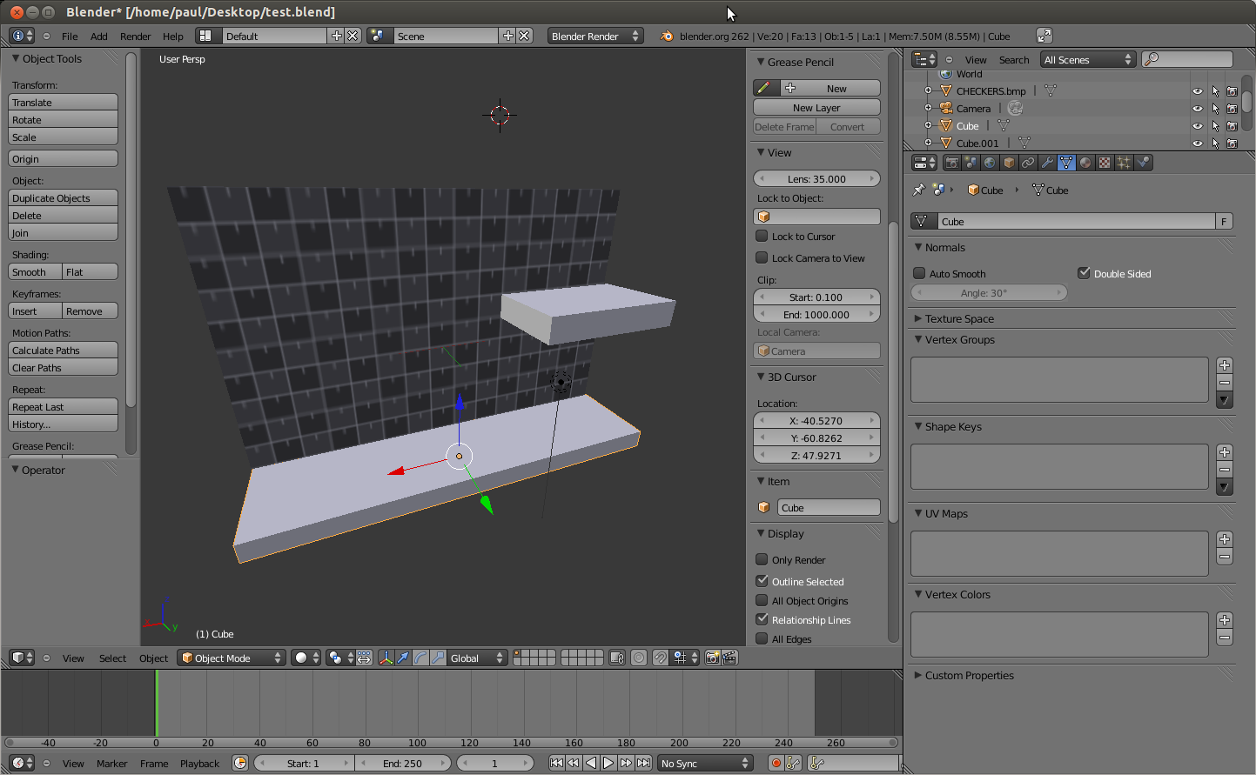1256x775 pixels.
Task: Open the Modifiers wrench tab in Properties
Action: 1047,163
